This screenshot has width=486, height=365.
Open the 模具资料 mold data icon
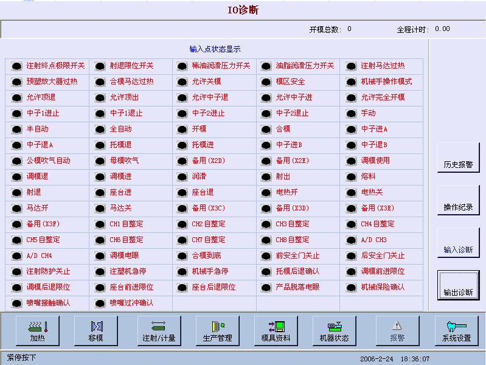coord(276,331)
